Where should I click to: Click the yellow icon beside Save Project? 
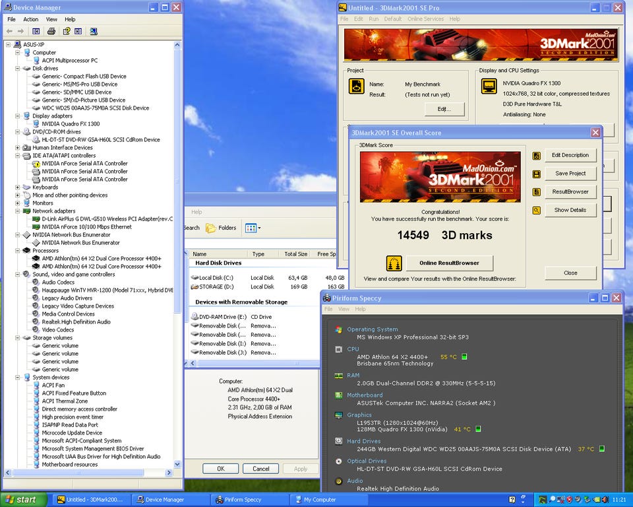[537, 174]
